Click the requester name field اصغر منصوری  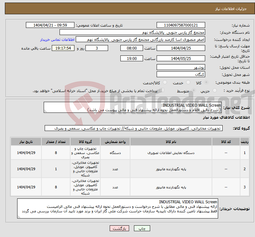tap(140, 40)
